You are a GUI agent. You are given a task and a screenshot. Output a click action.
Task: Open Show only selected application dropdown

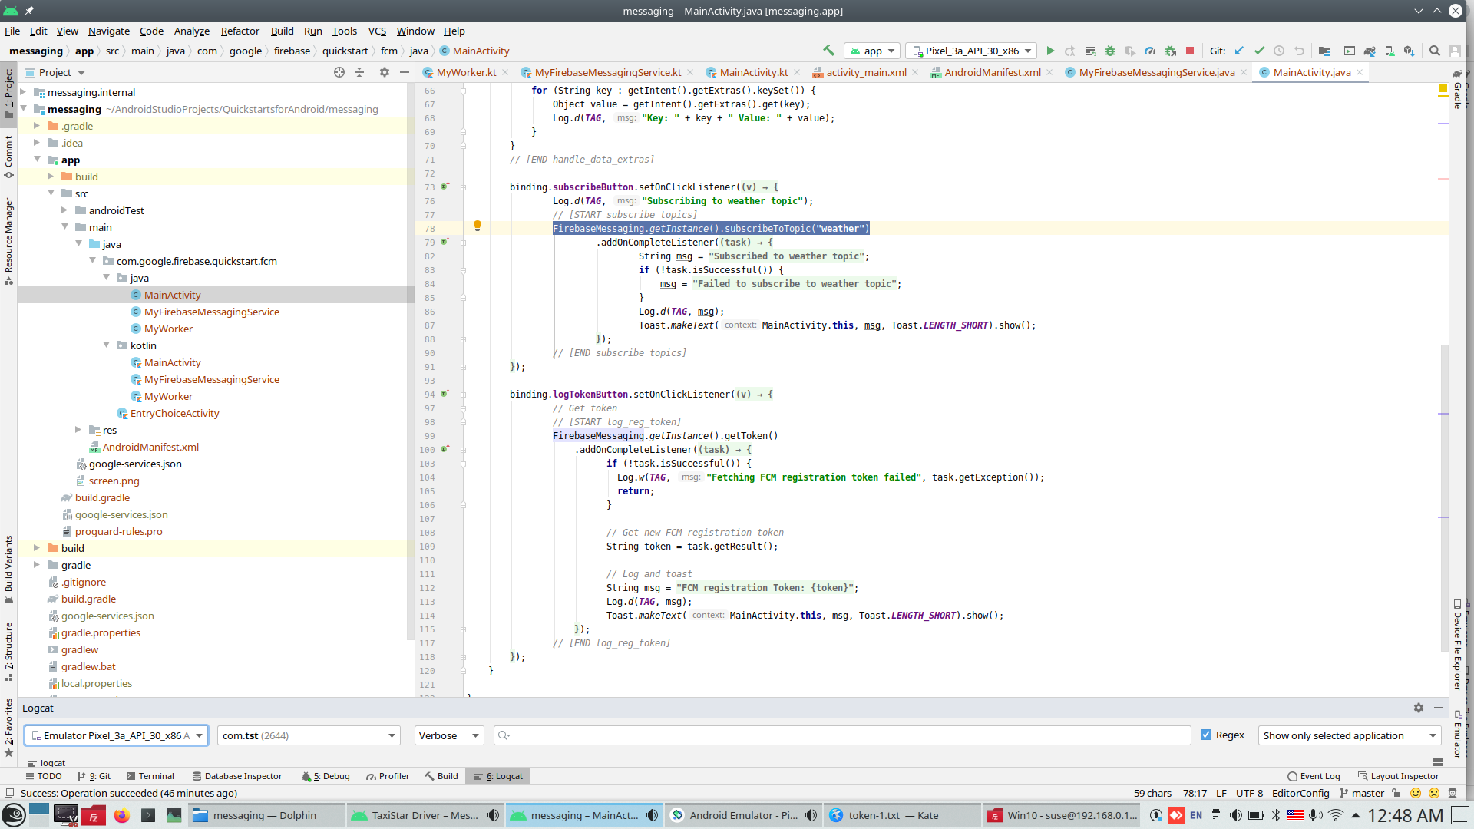[x=1349, y=735]
